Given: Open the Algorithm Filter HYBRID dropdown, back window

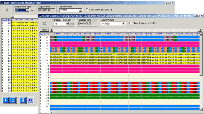Looking at the screenshot, I should (x=80, y=10).
